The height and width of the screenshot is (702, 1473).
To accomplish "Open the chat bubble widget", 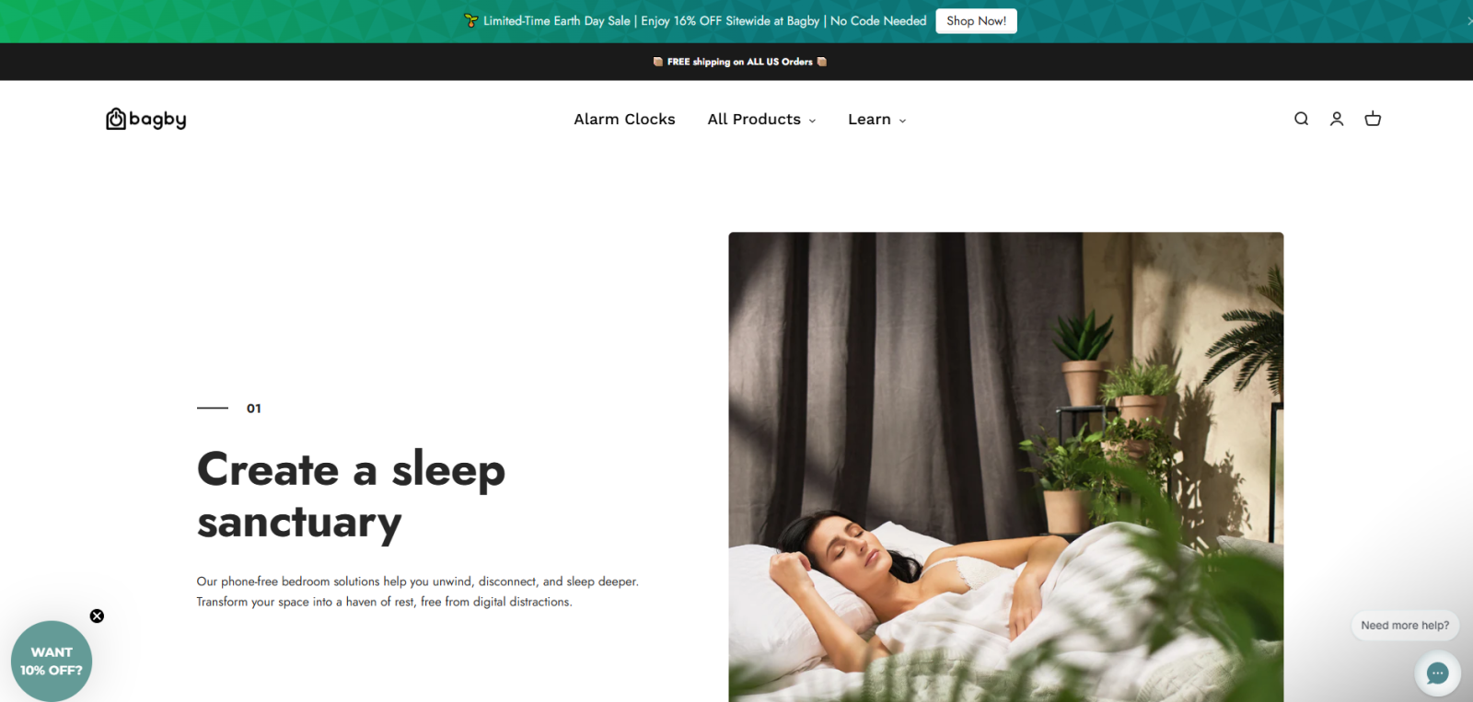I will point(1437,673).
